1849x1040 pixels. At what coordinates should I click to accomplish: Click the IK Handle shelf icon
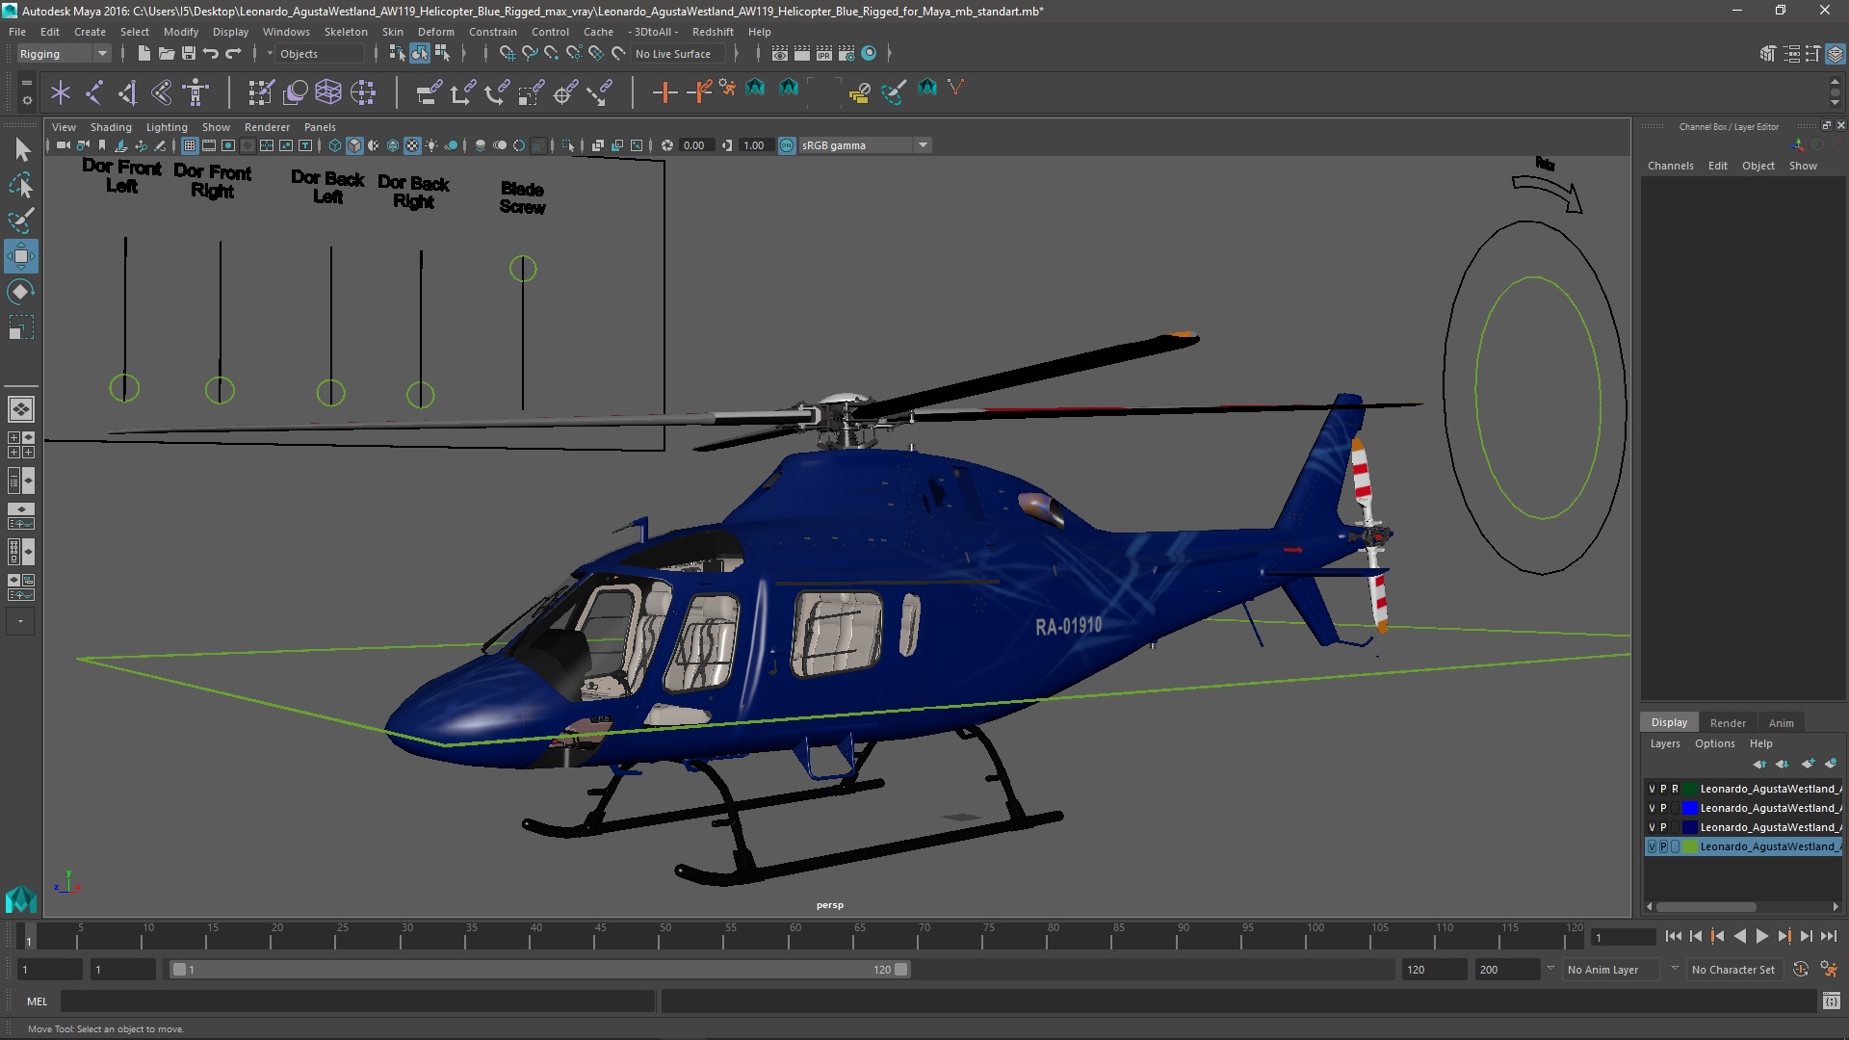128,92
